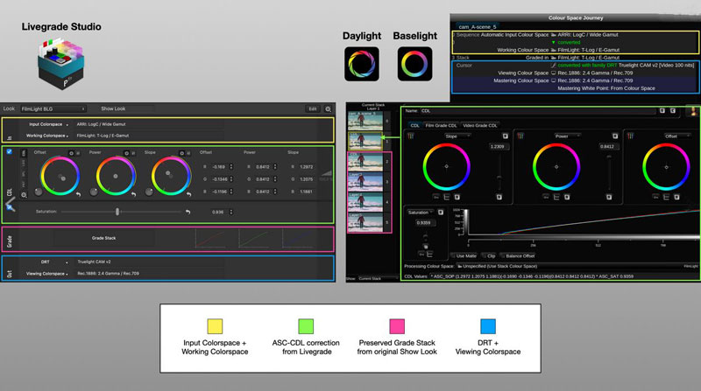Toggle the Clip option
Screen dimensions: 701x391
[x=489, y=256]
